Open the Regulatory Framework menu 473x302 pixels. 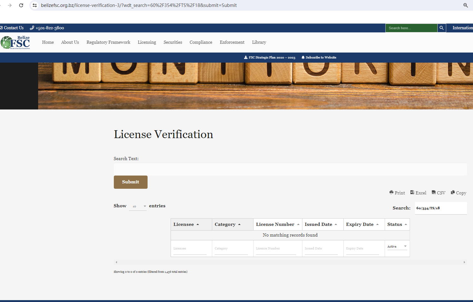(x=108, y=42)
